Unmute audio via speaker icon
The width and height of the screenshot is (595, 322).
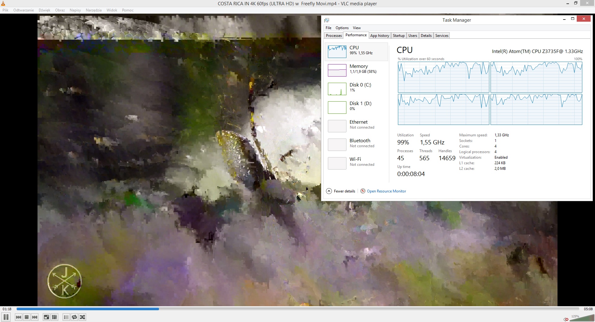[566, 319]
